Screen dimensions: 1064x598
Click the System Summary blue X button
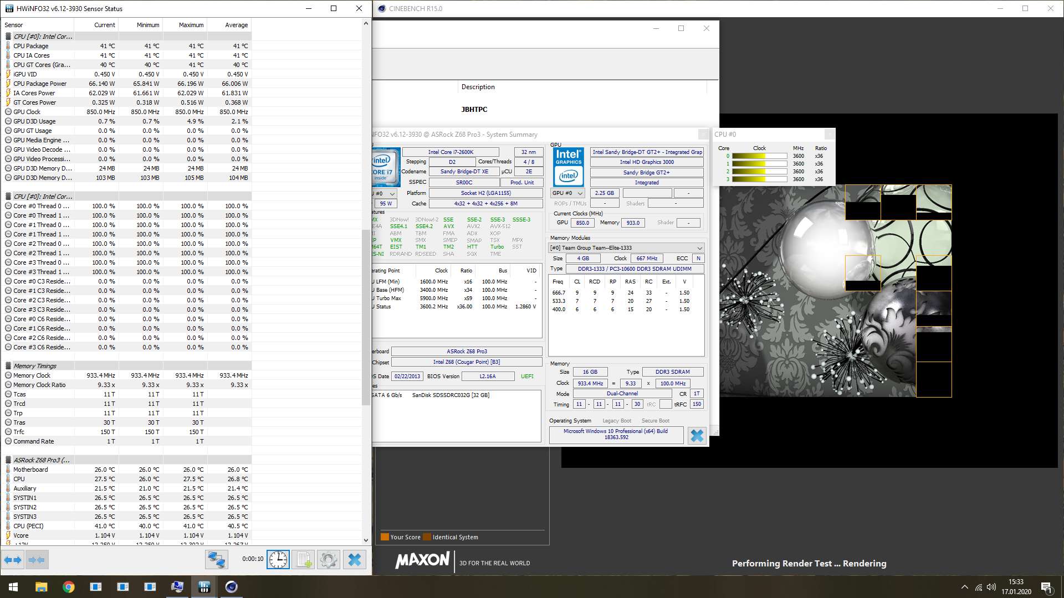click(x=697, y=436)
